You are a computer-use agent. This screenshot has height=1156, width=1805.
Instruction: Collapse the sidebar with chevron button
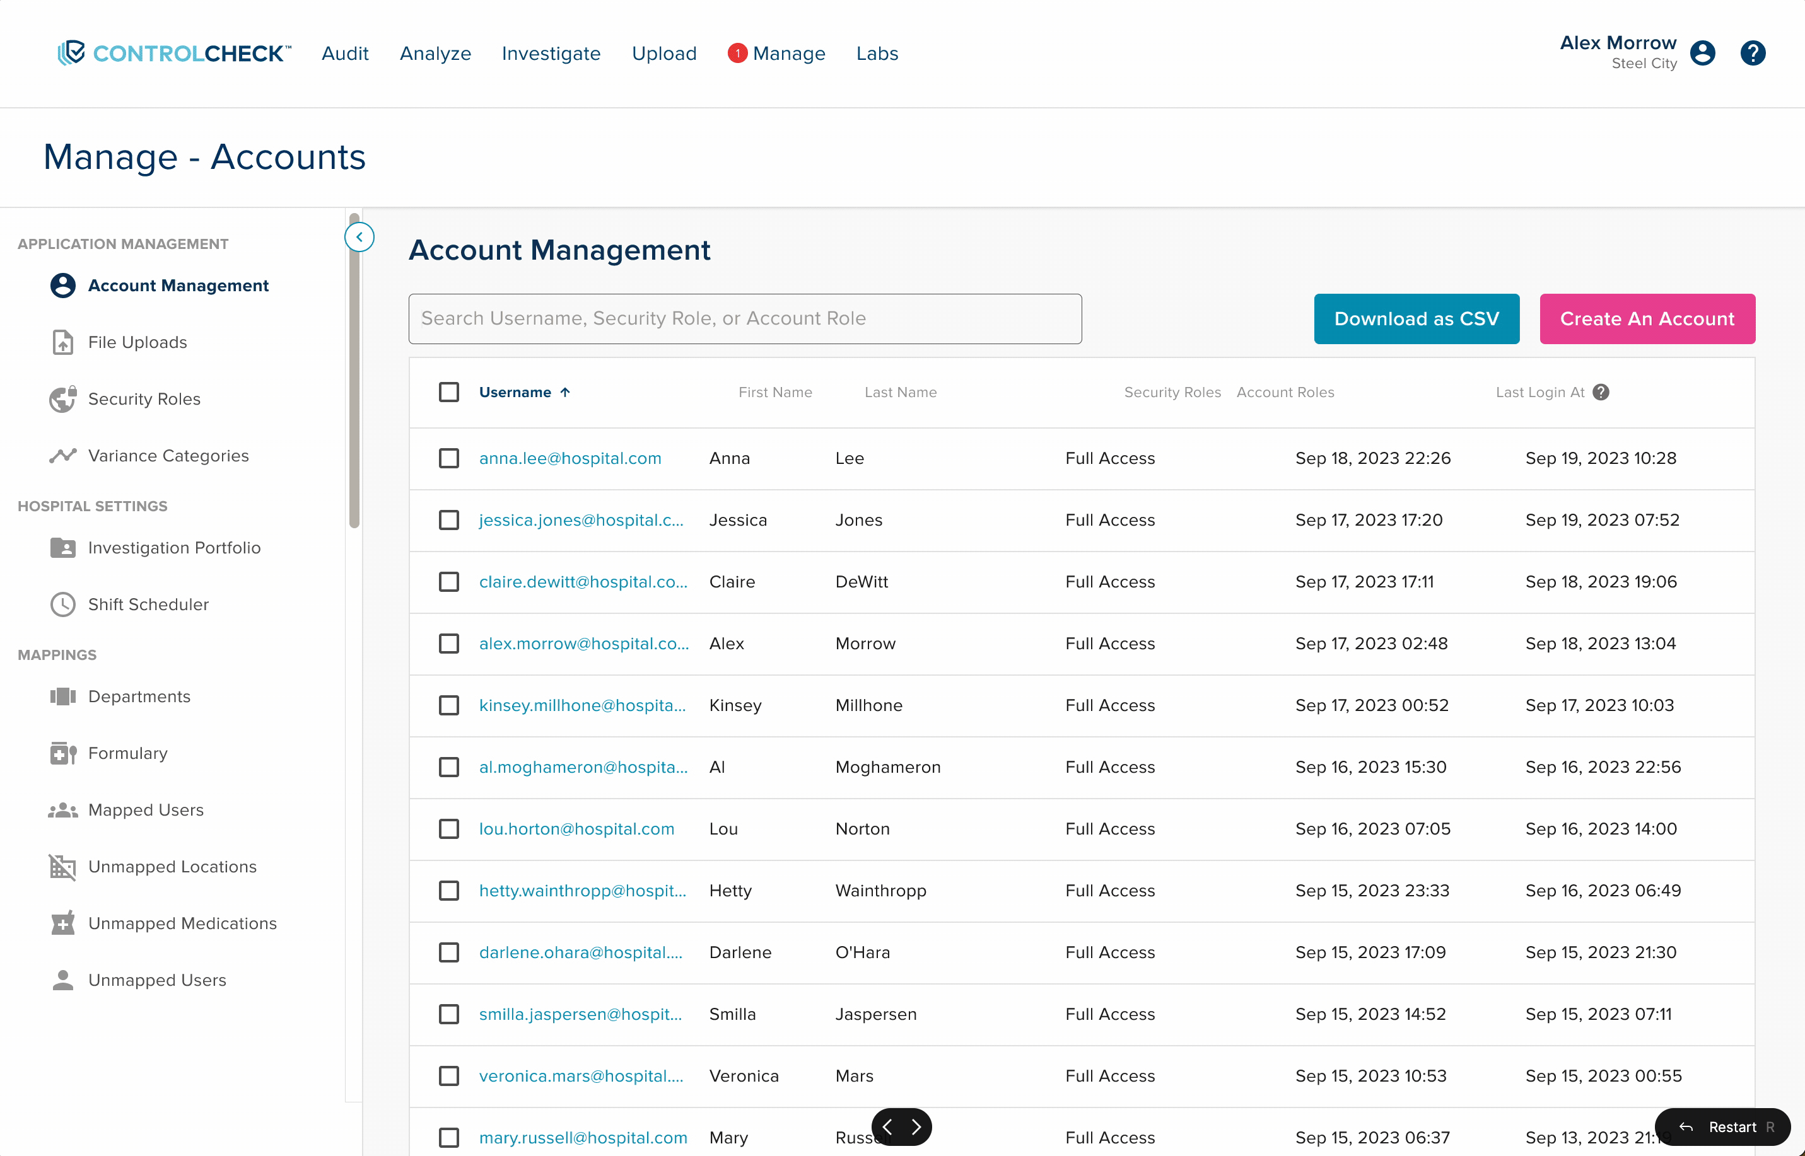pos(359,237)
